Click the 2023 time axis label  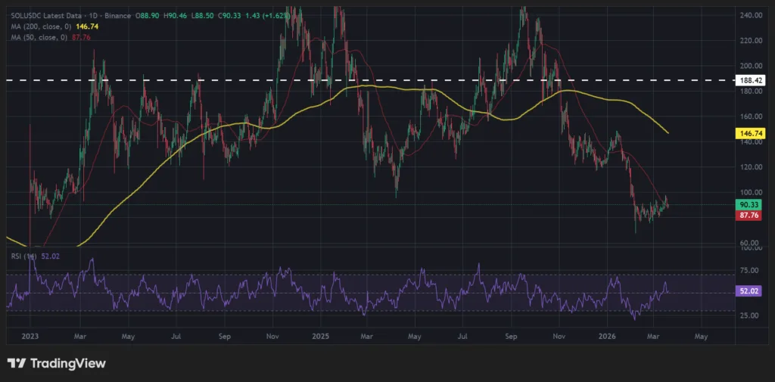click(x=30, y=337)
